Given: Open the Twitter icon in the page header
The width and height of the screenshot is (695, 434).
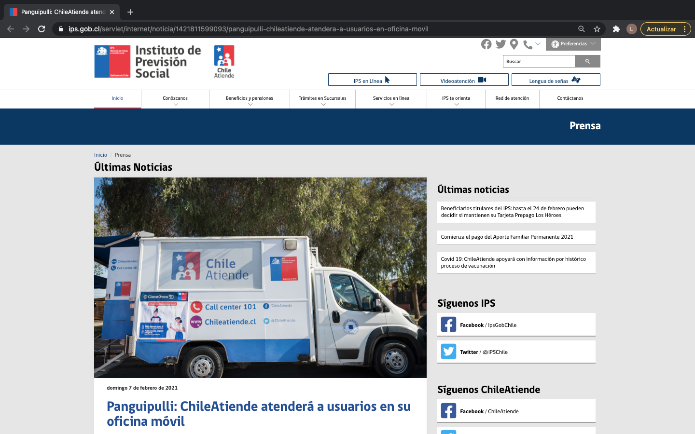Looking at the screenshot, I should (500, 44).
